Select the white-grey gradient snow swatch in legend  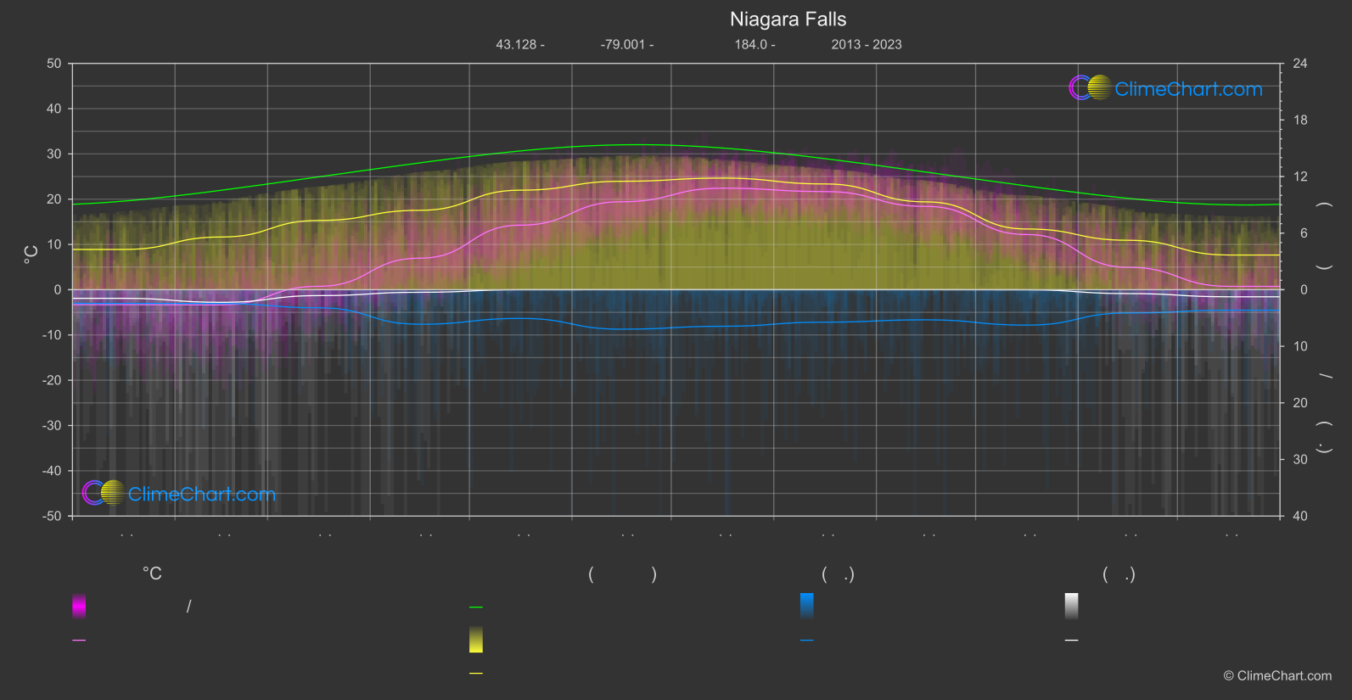(1072, 606)
